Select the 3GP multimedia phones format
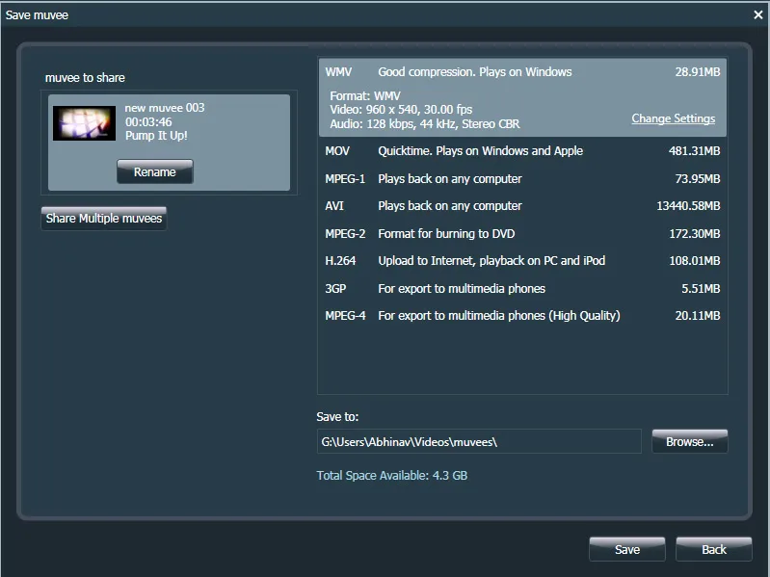 tap(522, 289)
